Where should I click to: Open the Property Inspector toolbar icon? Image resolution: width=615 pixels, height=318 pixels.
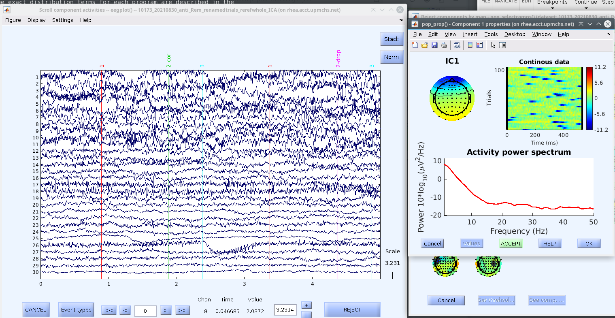502,45
